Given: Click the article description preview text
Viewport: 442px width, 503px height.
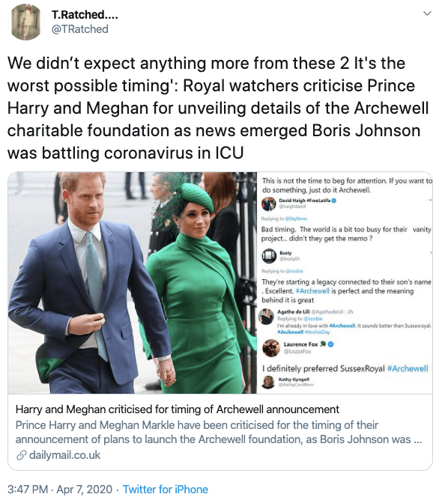Looking at the screenshot, I should [x=219, y=432].
